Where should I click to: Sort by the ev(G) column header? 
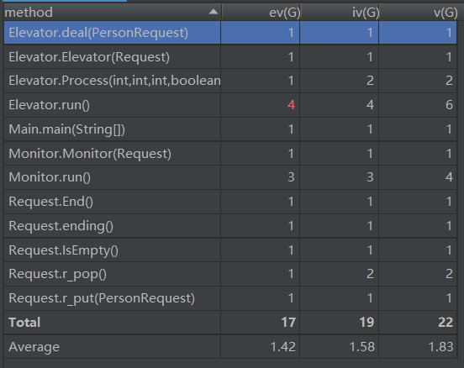coord(261,13)
